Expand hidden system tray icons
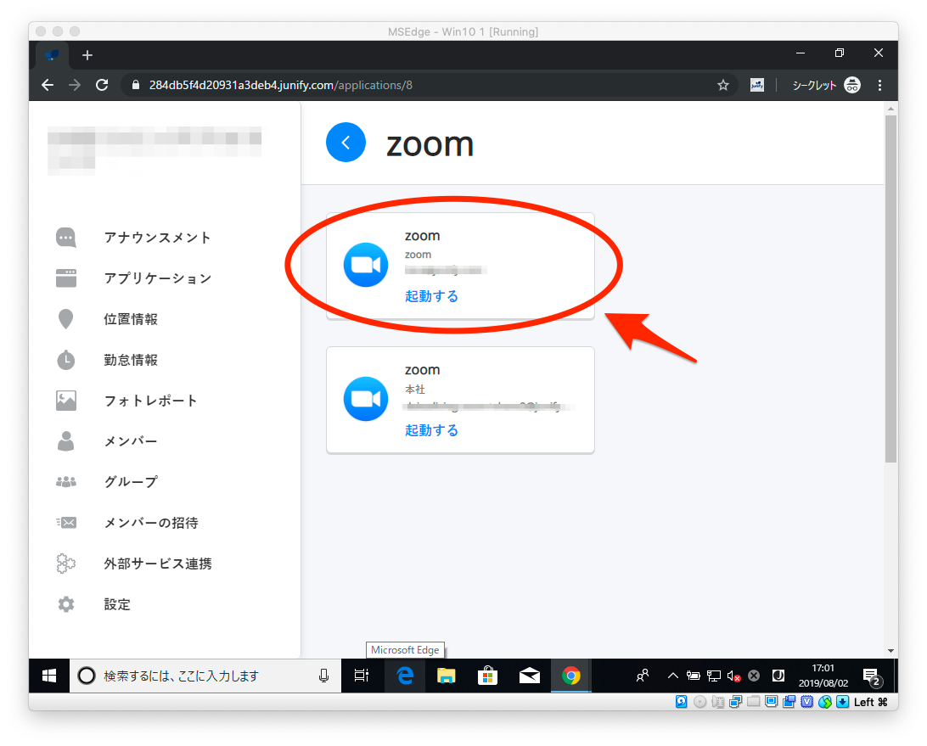 (x=672, y=676)
